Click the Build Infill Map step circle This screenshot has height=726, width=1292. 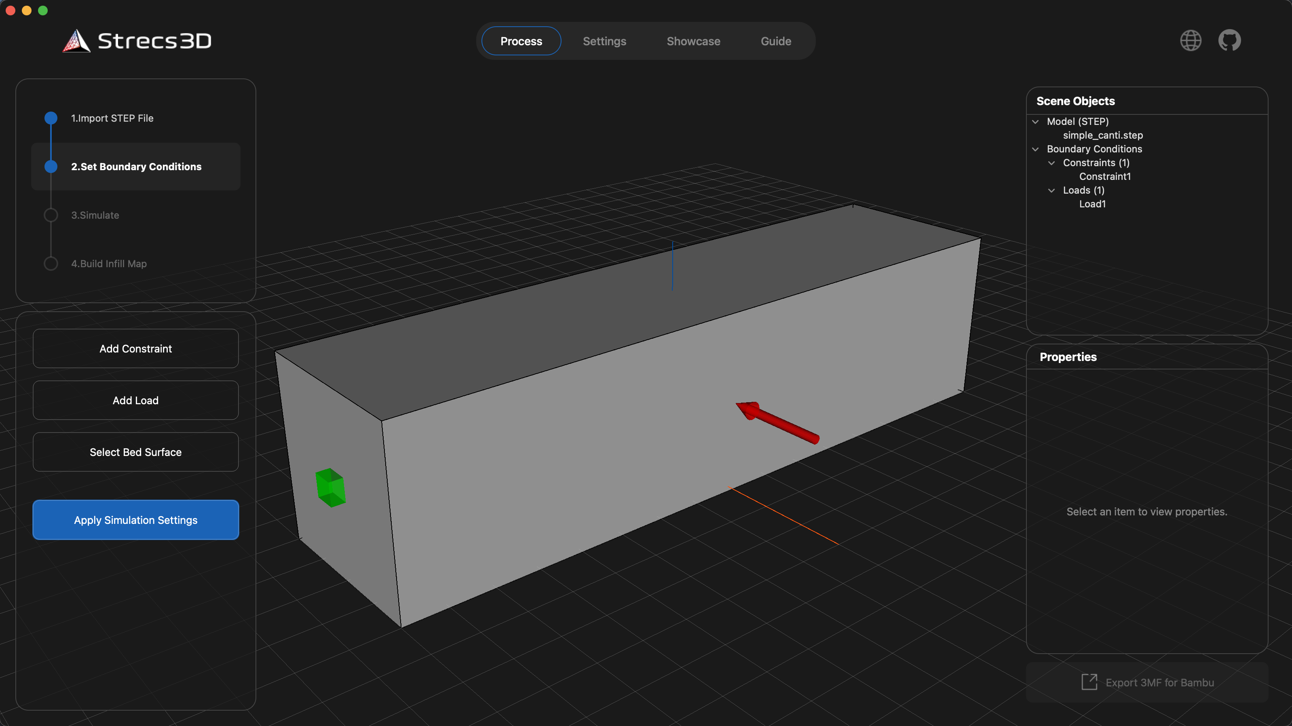[x=51, y=264]
